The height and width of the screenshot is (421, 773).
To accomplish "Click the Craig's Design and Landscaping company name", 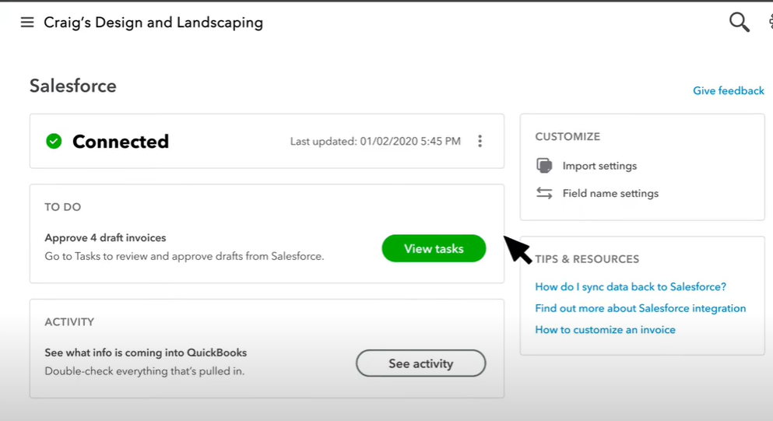I will [x=153, y=23].
